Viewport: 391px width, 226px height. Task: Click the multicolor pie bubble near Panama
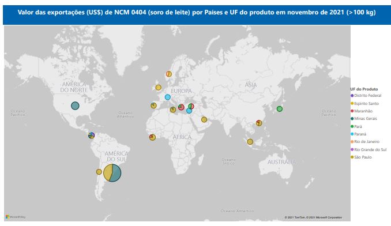tap(92, 135)
